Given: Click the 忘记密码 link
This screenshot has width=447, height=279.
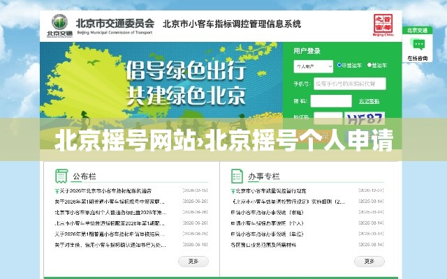Looking at the screenshot, I should coord(369,101).
